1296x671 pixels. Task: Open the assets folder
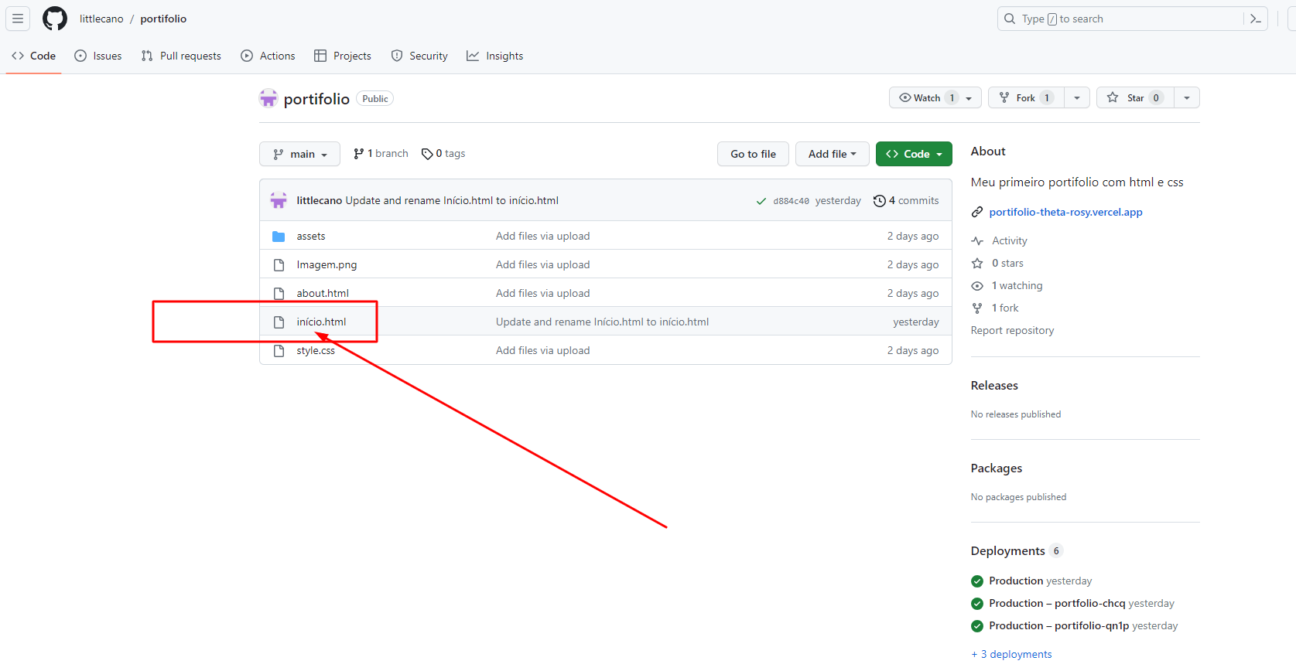pyautogui.click(x=311, y=236)
